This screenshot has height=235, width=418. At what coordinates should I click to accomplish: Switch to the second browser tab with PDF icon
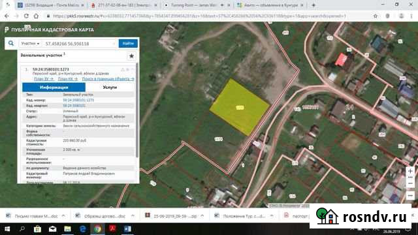[124, 5]
